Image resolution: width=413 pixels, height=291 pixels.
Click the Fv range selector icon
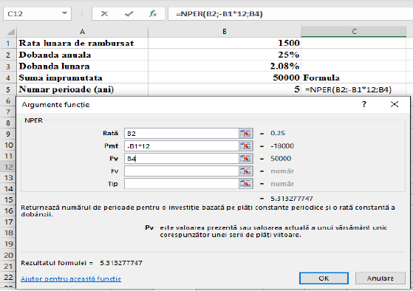point(245,171)
